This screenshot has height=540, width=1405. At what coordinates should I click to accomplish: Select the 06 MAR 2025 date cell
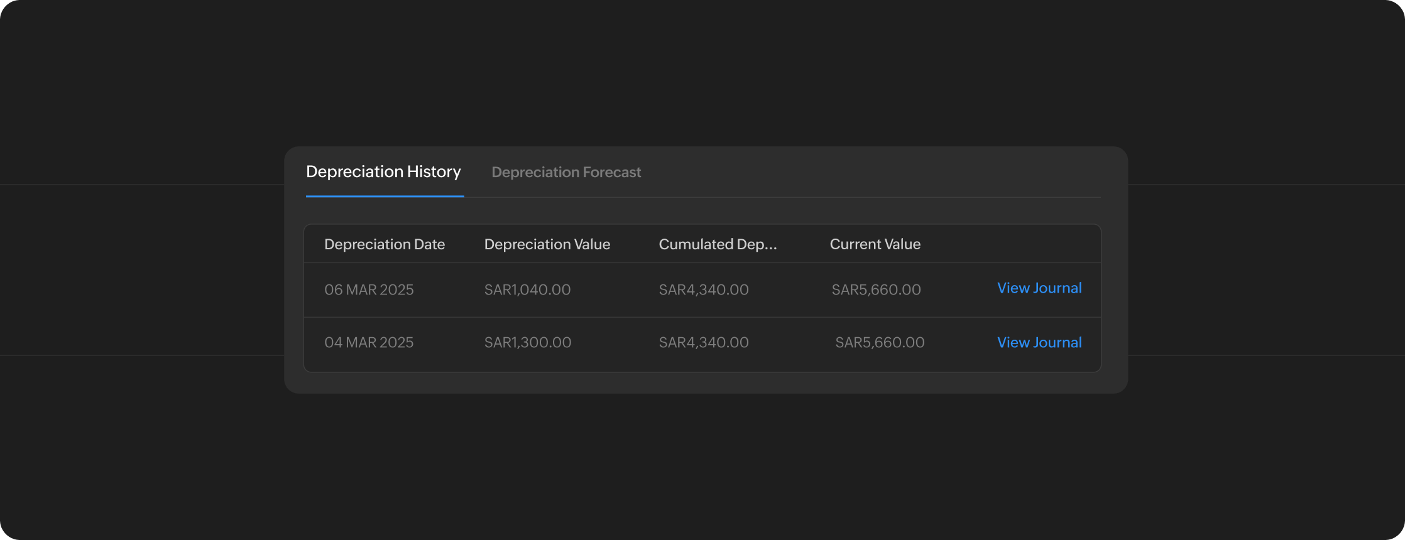(369, 289)
